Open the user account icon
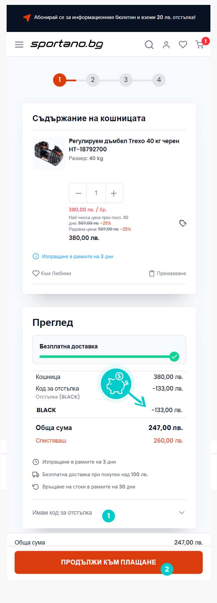217x603 pixels. pyautogui.click(x=166, y=45)
